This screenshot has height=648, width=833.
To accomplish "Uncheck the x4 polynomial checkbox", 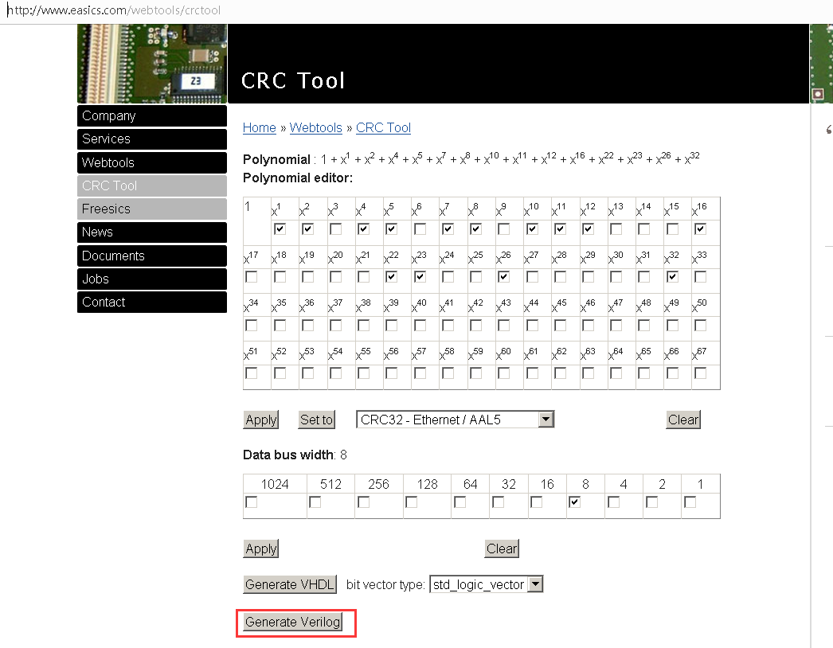I will click(363, 229).
